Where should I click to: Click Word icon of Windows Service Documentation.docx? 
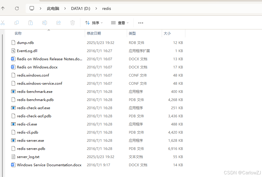point(13,165)
